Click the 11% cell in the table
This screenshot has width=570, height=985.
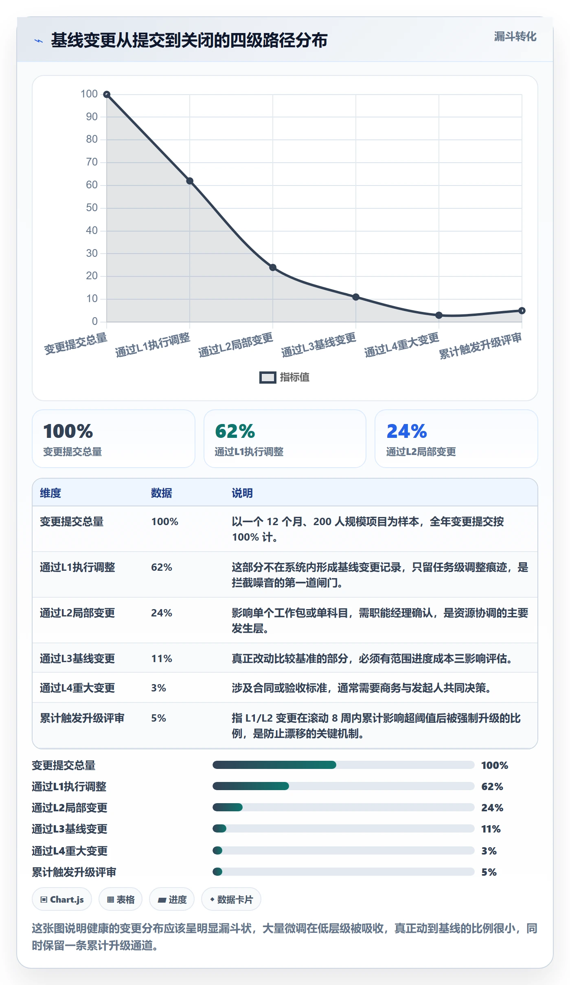click(x=162, y=658)
